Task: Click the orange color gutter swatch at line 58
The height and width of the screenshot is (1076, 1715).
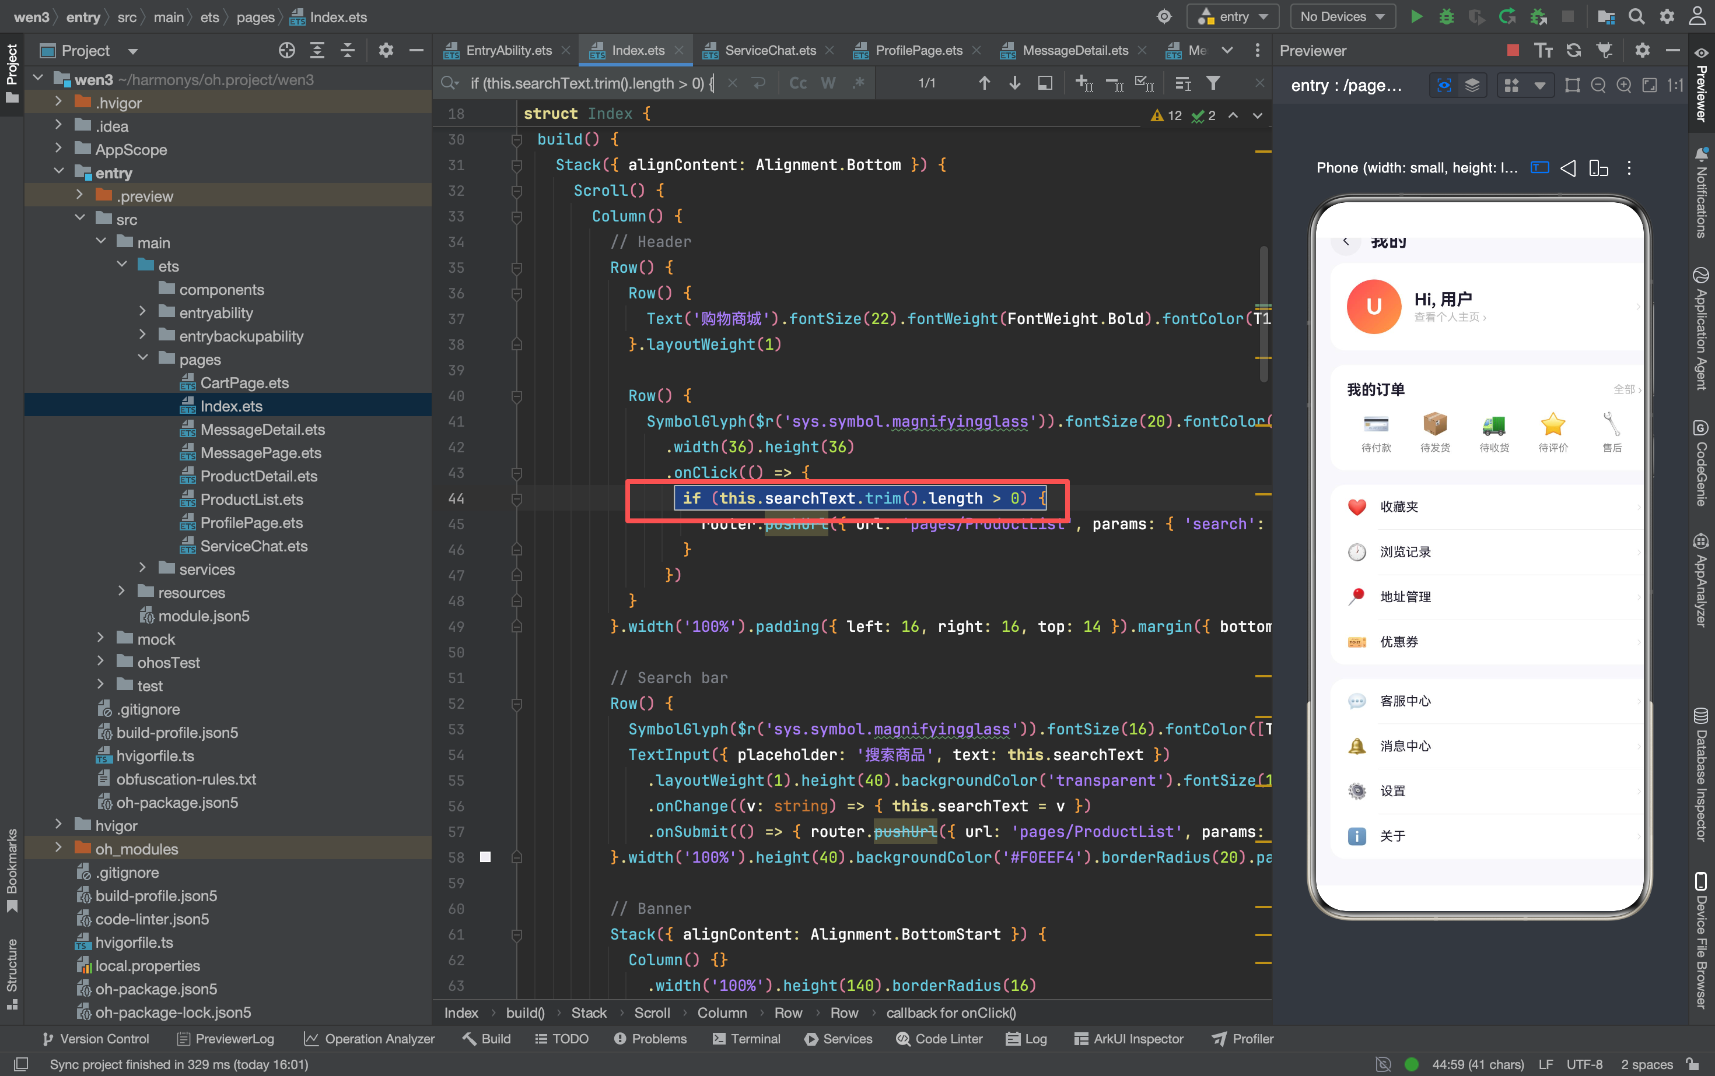Action: pos(485,857)
